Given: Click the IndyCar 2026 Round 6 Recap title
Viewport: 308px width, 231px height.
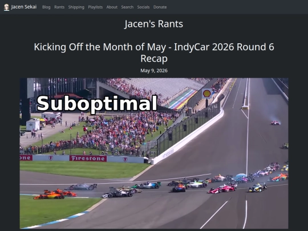Looking at the screenshot, I should click(154, 52).
